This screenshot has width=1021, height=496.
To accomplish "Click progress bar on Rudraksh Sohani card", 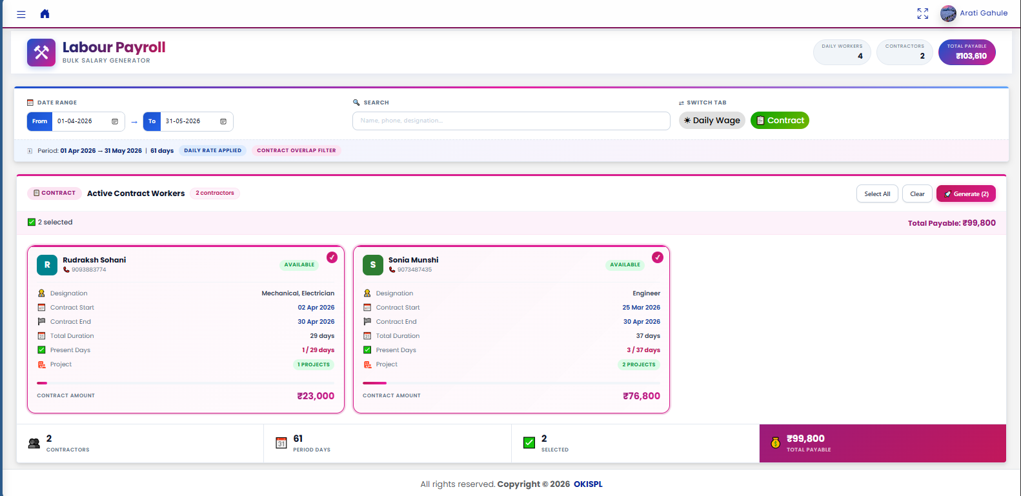I will (186, 383).
